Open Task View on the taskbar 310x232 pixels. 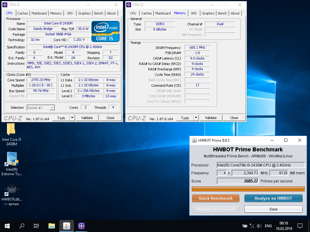(36, 226)
